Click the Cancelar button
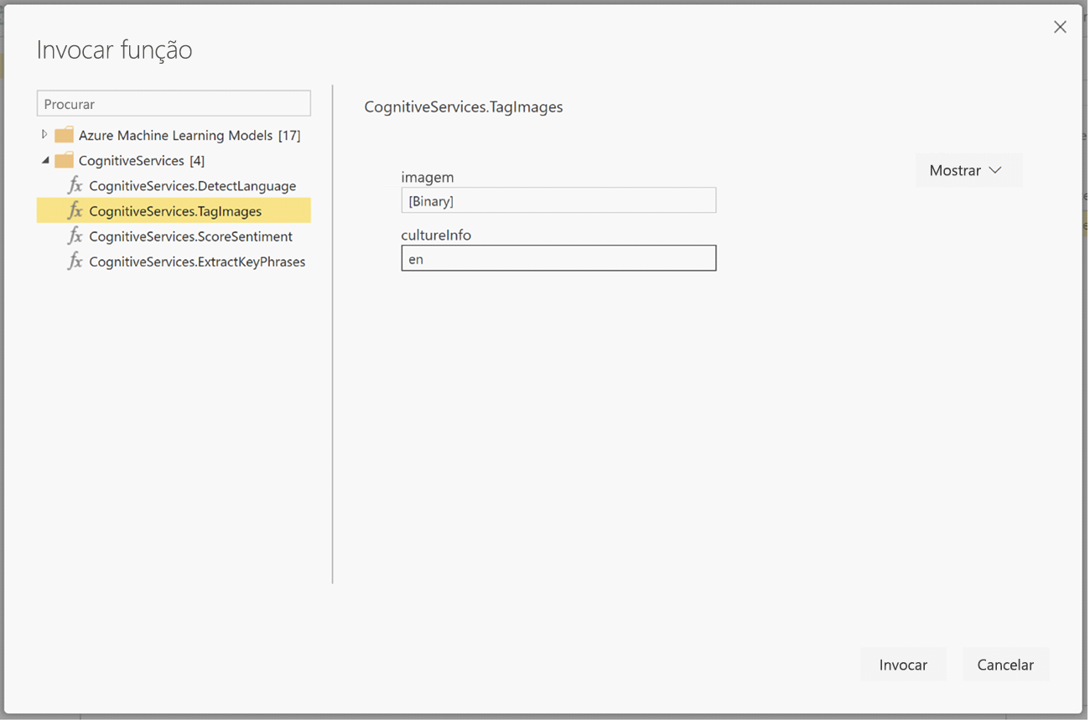The height and width of the screenshot is (720, 1090). tap(1005, 664)
